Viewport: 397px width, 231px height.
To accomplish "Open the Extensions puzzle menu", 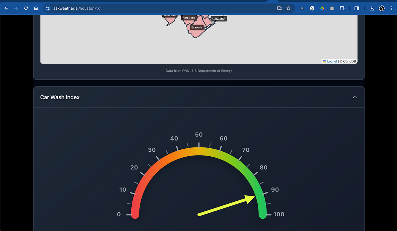I will click(342, 8).
